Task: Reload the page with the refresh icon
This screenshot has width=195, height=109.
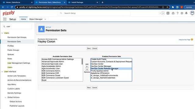Action: pos(12,7)
